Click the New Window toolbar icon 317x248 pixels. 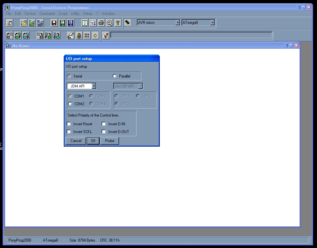point(9,23)
